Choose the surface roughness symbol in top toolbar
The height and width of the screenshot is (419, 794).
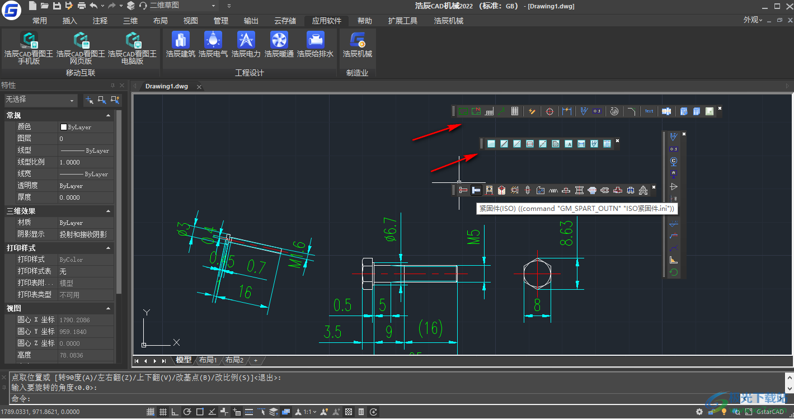coord(584,111)
